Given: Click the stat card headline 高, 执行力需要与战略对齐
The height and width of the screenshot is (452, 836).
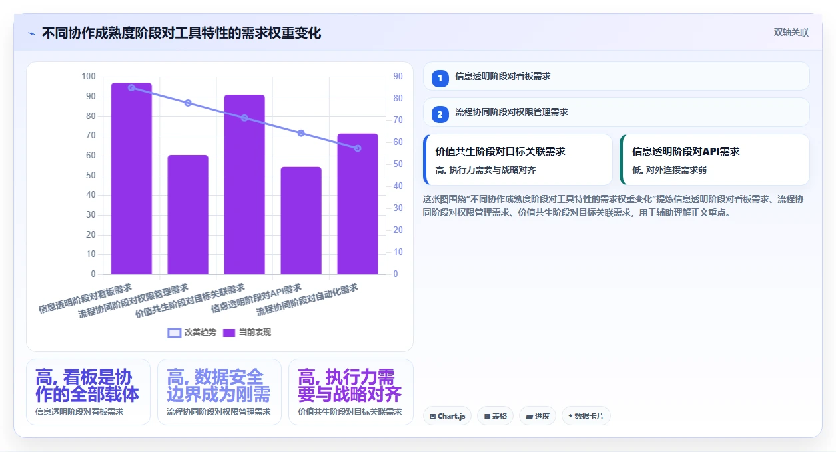Looking at the screenshot, I should coord(350,386).
